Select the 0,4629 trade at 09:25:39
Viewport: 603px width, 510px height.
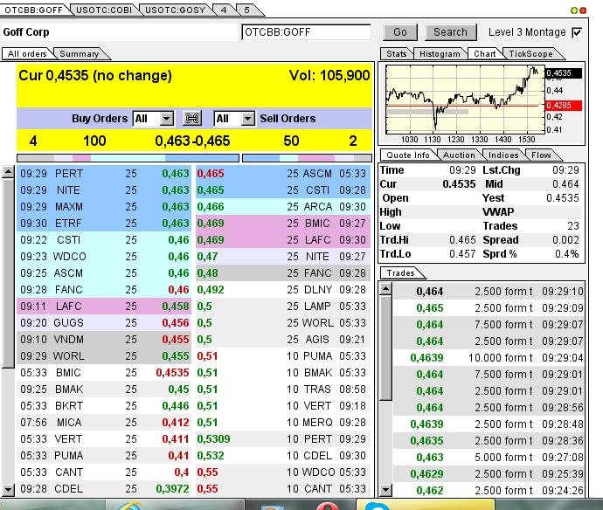click(489, 474)
